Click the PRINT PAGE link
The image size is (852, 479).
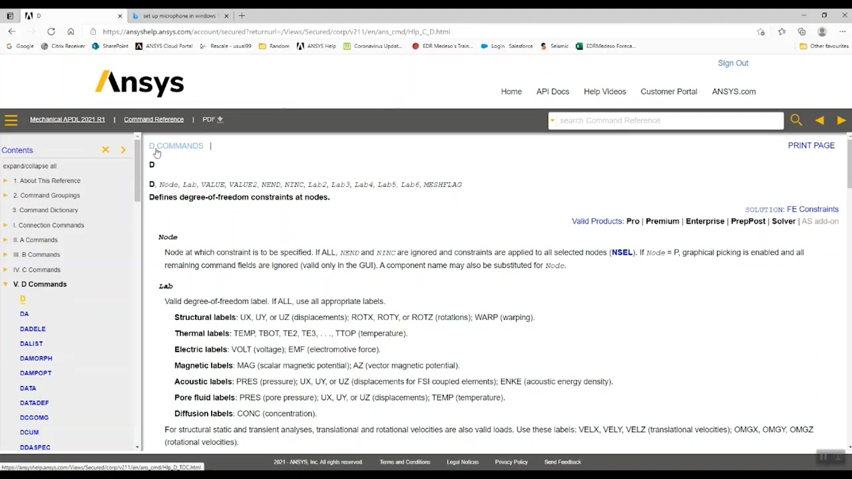(811, 145)
